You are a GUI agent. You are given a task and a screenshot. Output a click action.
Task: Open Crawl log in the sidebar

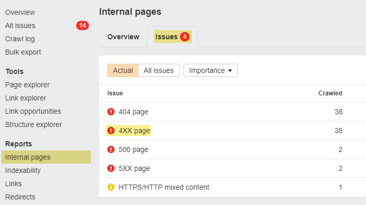coord(20,39)
